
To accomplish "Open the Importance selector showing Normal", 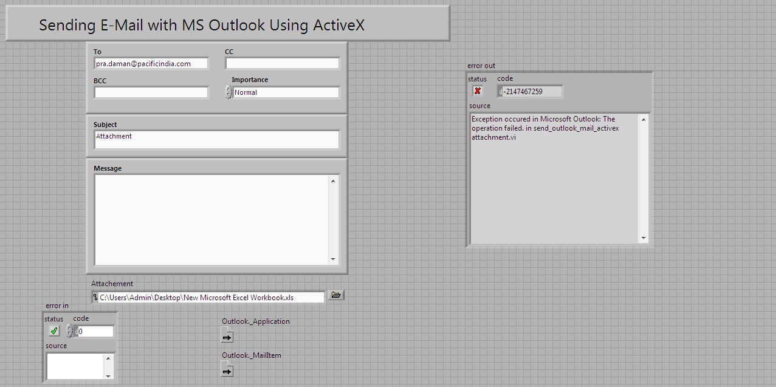I will (286, 92).
